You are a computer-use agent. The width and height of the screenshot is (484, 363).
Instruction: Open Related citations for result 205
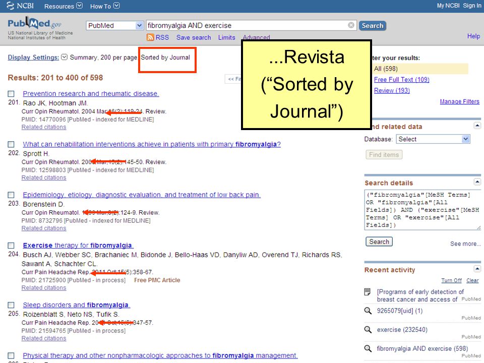(x=44, y=338)
